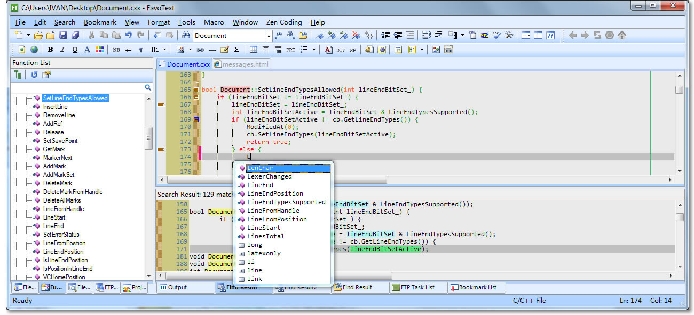Click the Undo arrow icon
This screenshot has width=694, height=315.
point(129,36)
